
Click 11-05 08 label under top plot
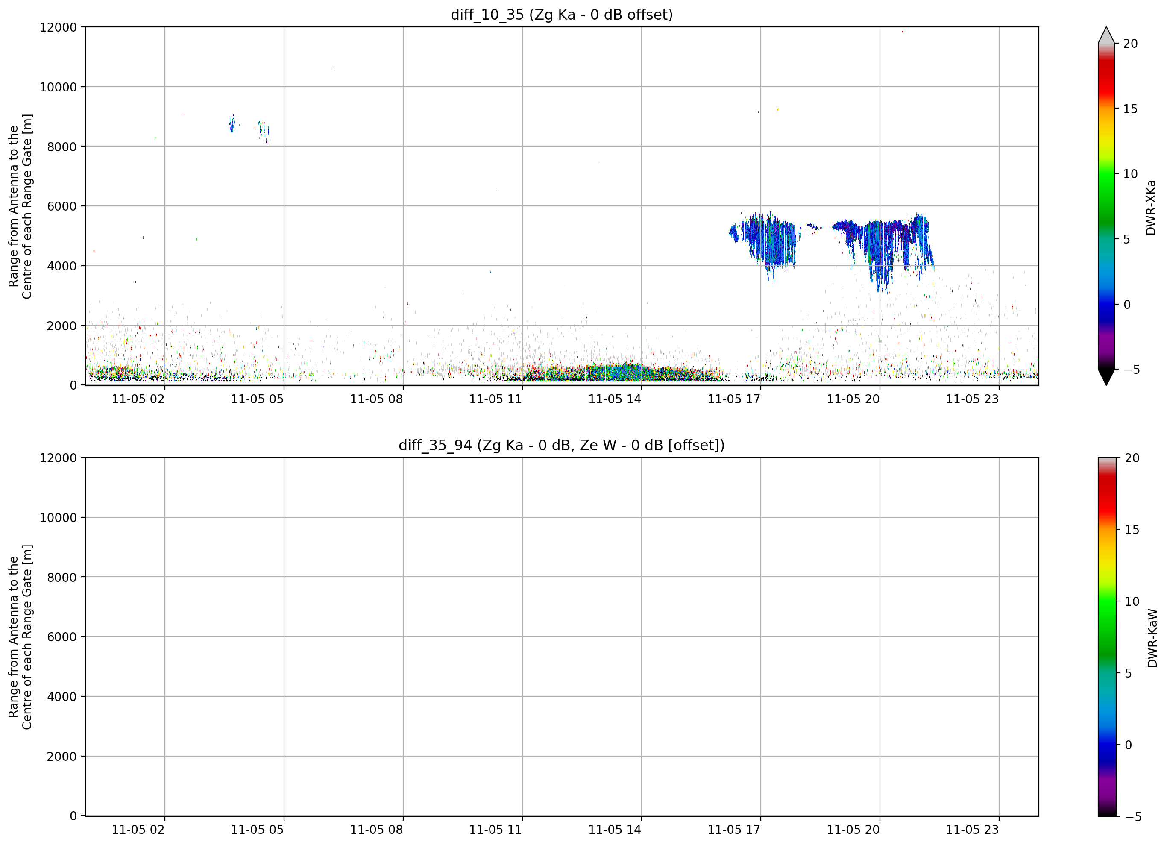(x=377, y=399)
